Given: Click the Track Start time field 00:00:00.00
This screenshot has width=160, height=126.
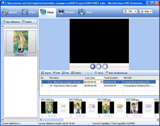Looking at the screenshot, I should point(92,82).
